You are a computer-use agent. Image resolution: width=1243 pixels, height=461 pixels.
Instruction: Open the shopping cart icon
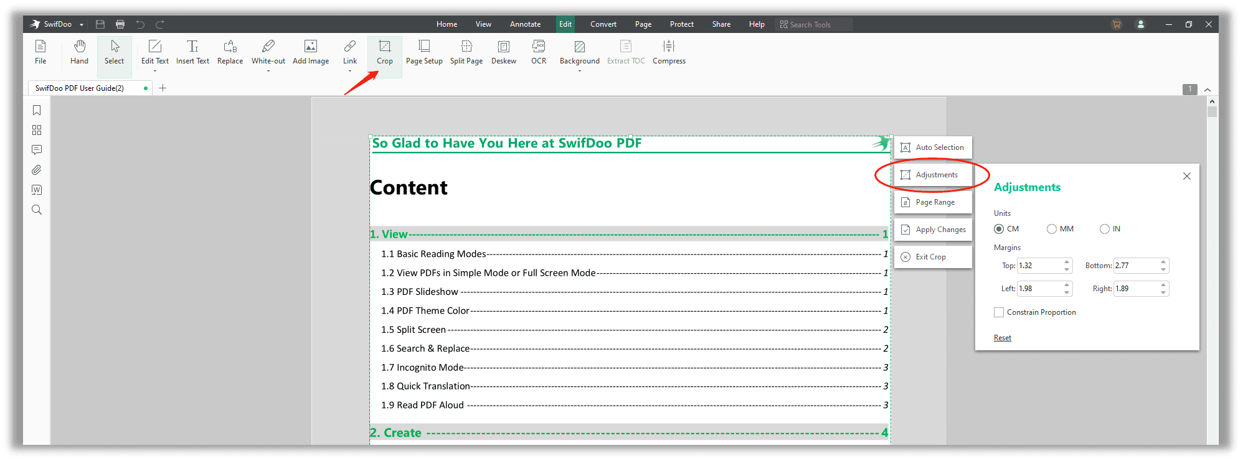[1117, 24]
